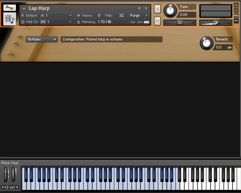
Task: Collapse the instrument header with the triangle beside Lap Harp
Action: (24, 8)
